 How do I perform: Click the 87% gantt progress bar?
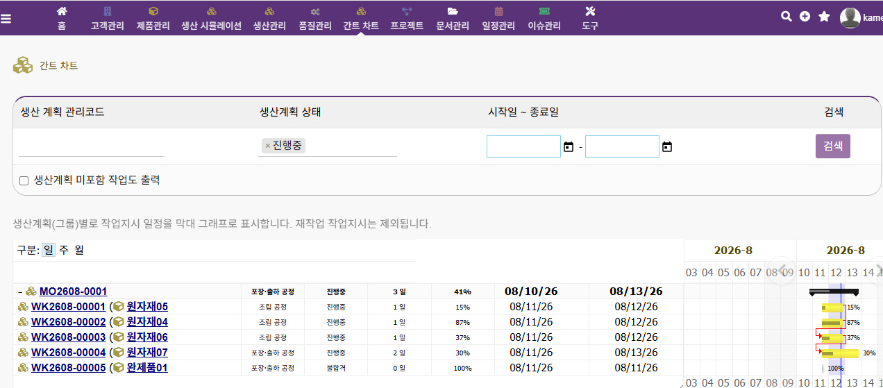(832, 322)
